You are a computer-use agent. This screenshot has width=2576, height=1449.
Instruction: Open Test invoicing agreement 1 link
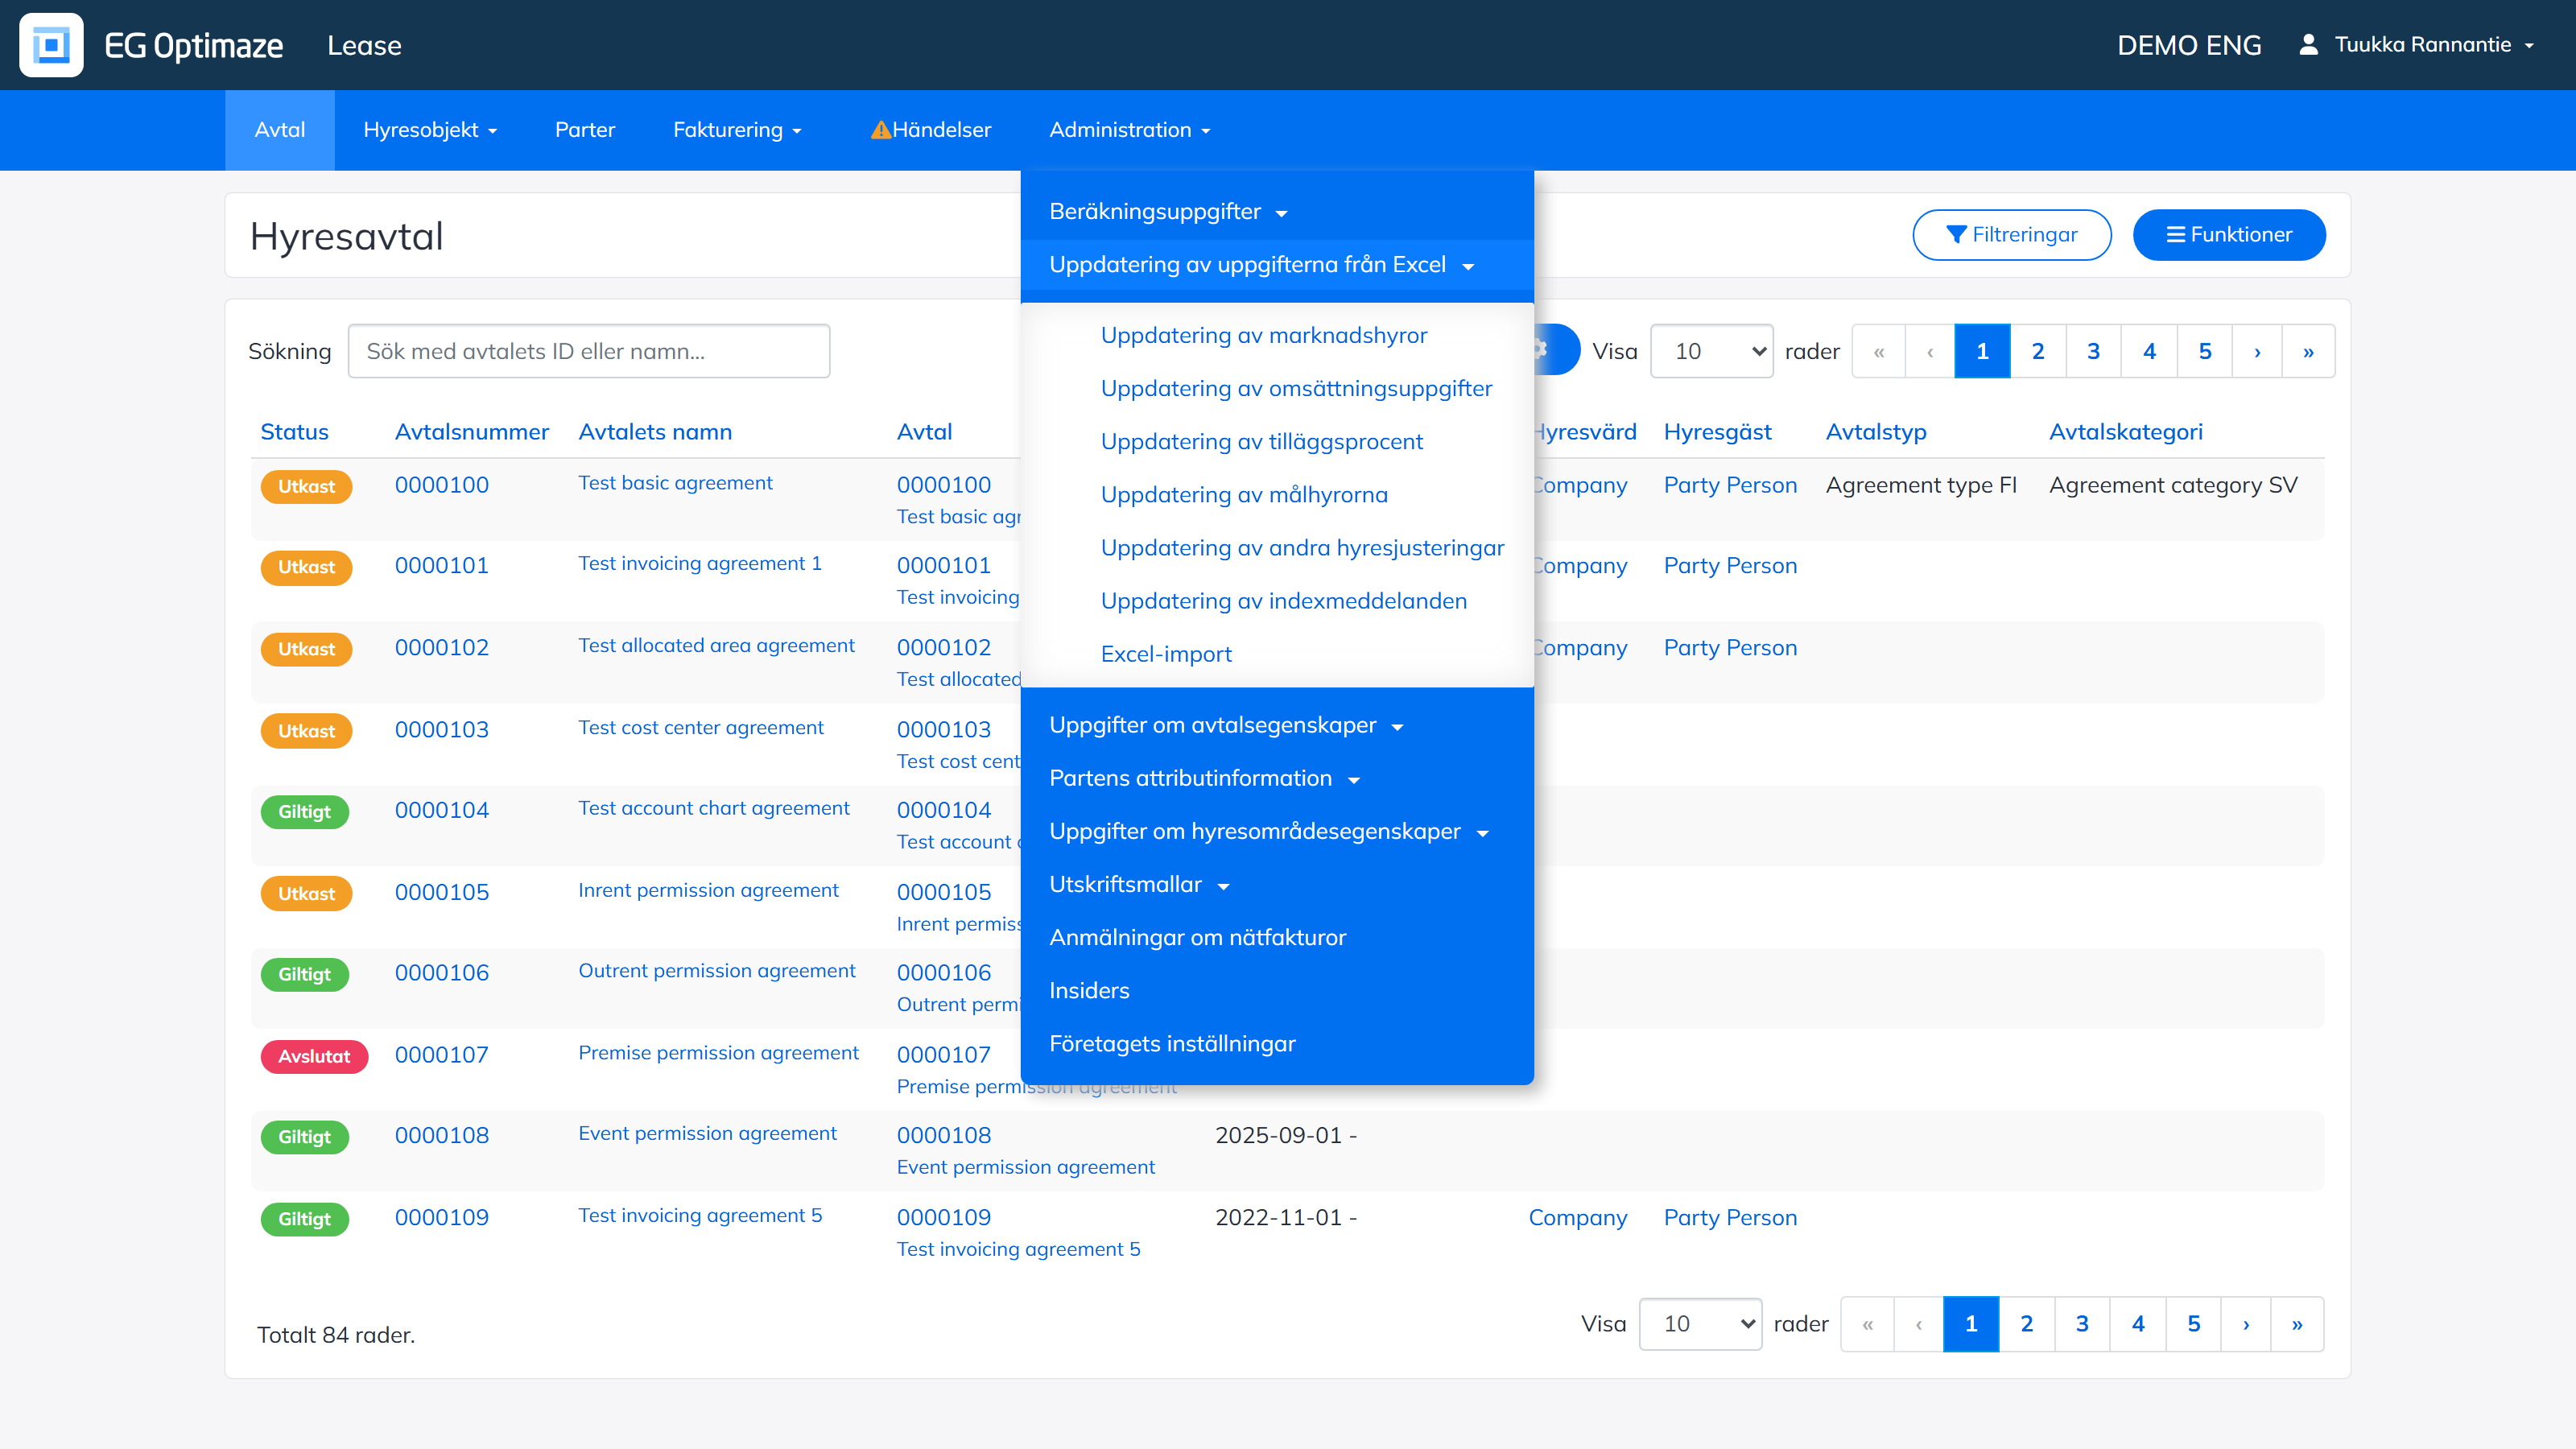point(700,564)
